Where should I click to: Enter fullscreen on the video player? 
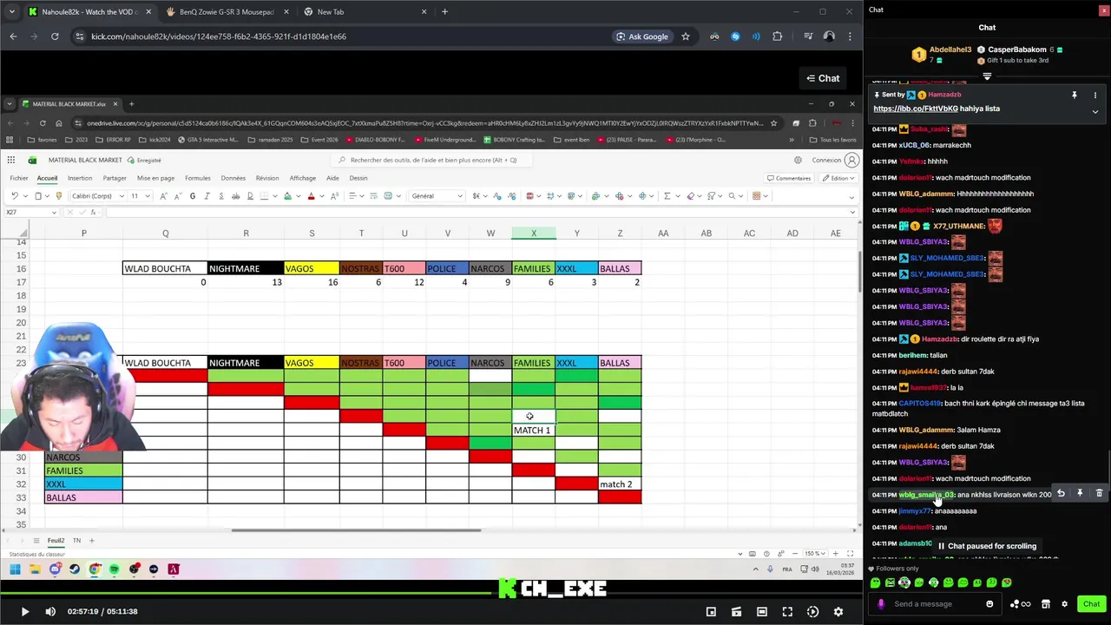click(x=787, y=612)
